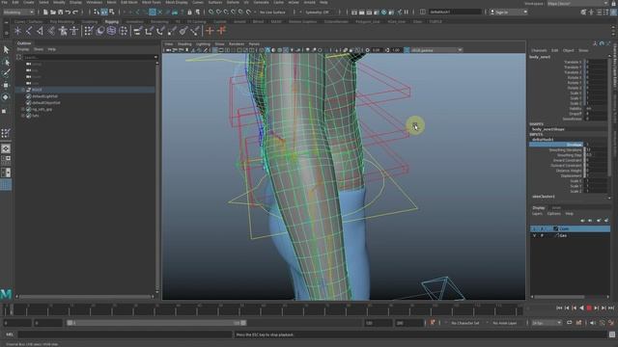Viewport: 618px width, 347px height.
Task: Open the Channels menu in Channel Box
Action: [539, 50]
